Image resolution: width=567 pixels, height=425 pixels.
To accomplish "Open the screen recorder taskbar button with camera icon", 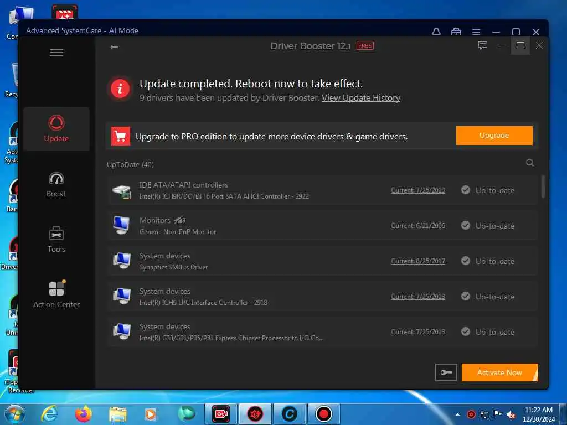I will coord(221,414).
